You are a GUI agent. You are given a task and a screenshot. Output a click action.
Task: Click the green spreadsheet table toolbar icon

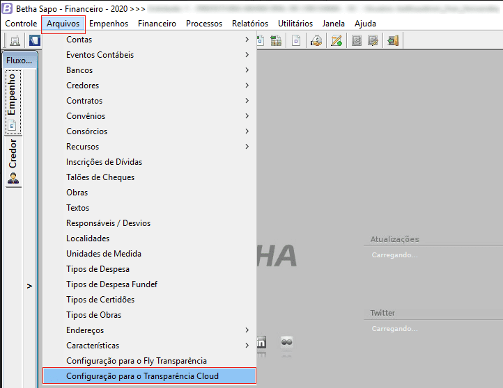click(276, 40)
